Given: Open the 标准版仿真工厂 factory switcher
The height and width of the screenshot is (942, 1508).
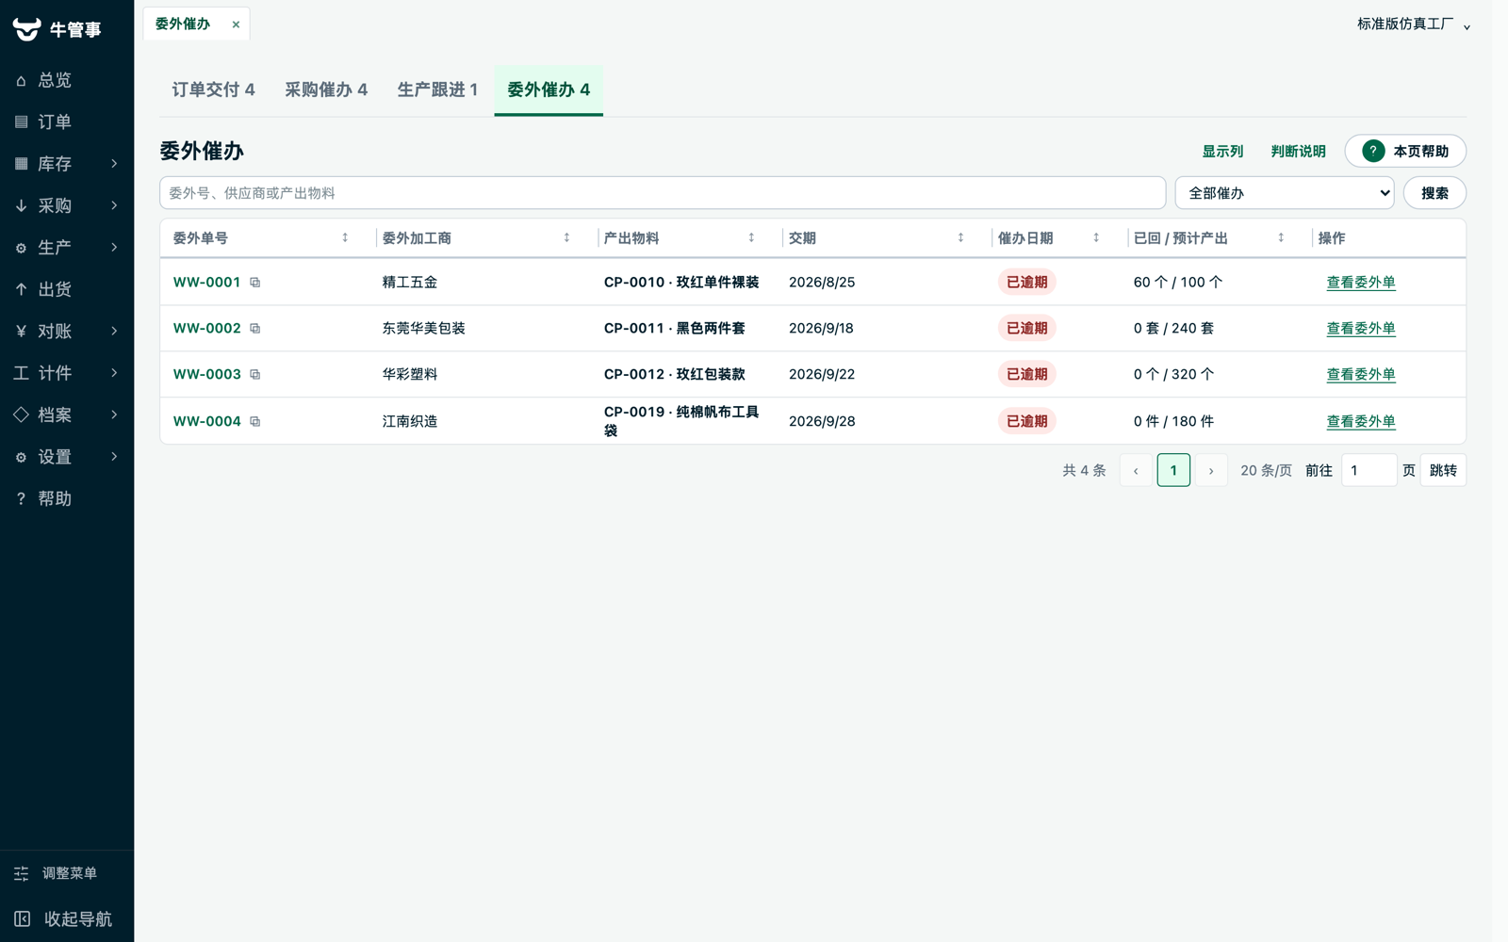Looking at the screenshot, I should tap(1414, 24).
